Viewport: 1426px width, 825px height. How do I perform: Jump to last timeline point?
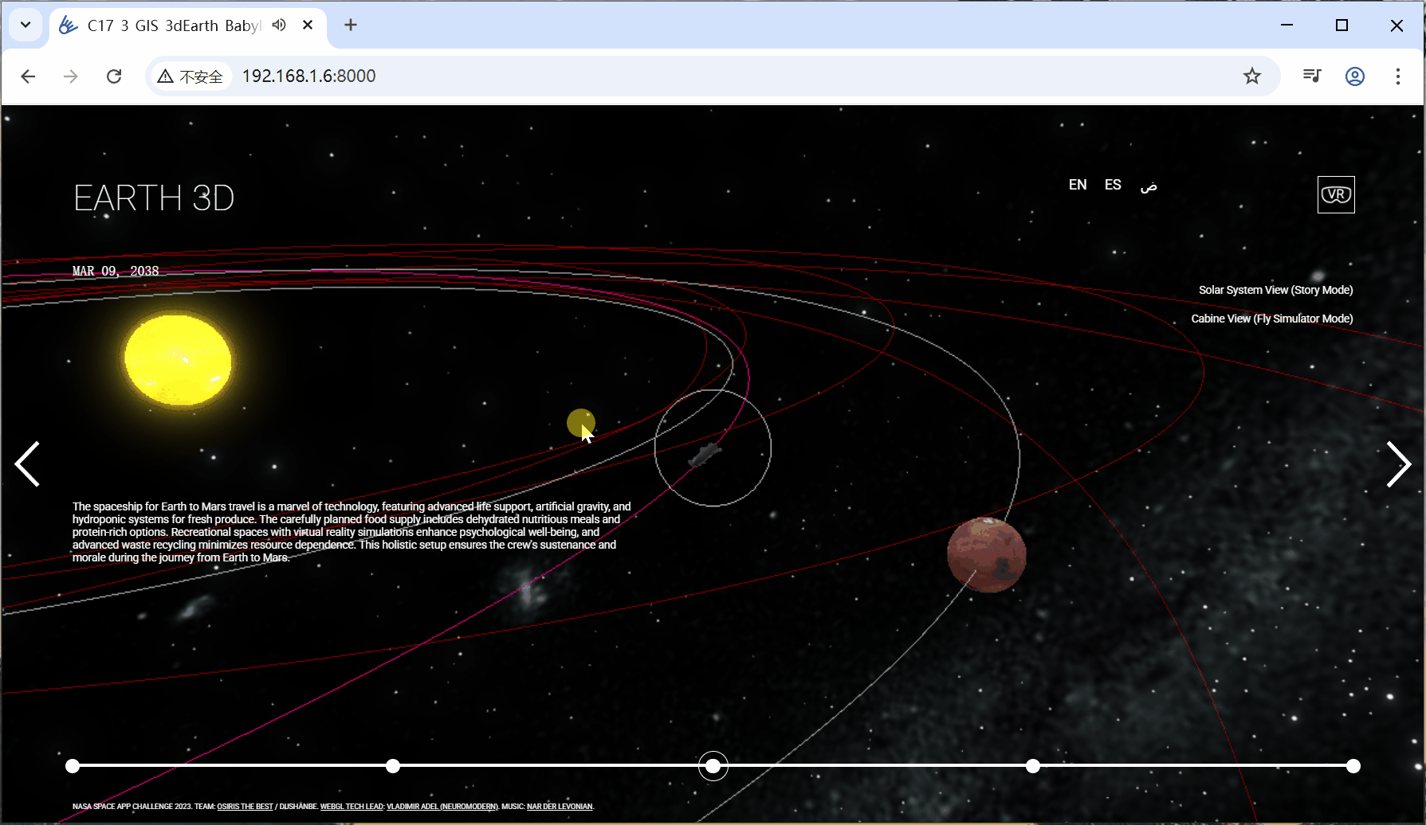pos(1353,766)
